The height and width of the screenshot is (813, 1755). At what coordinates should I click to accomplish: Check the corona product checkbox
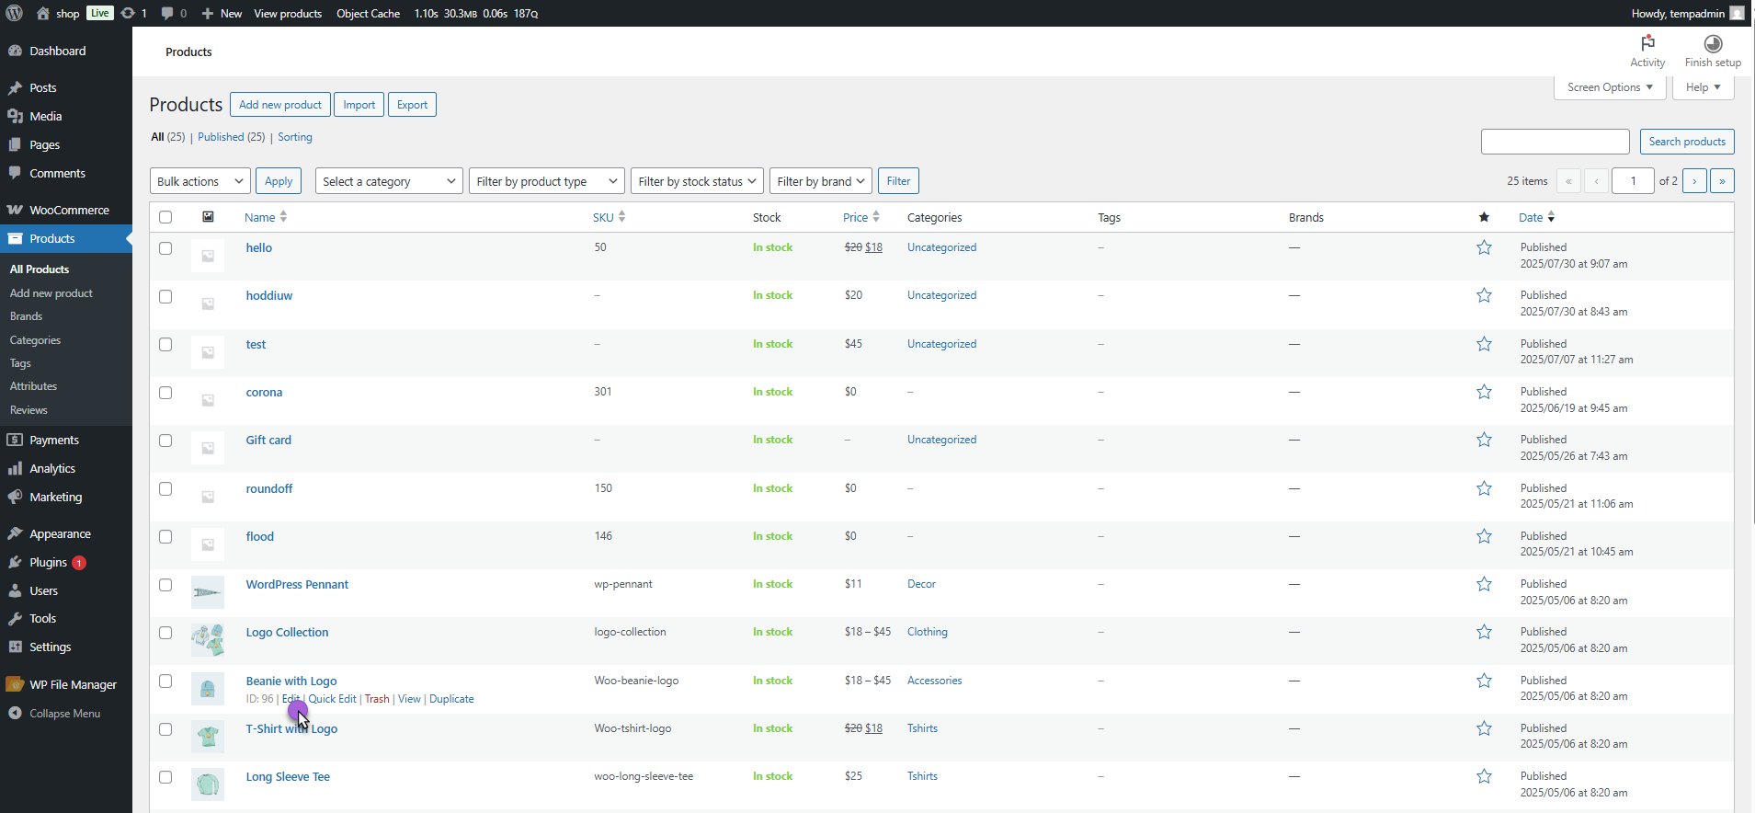pyautogui.click(x=165, y=393)
